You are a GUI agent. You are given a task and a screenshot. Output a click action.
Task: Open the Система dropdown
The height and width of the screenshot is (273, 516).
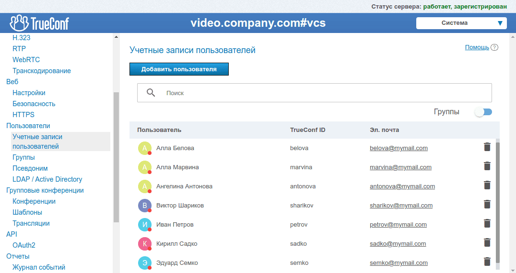click(461, 23)
